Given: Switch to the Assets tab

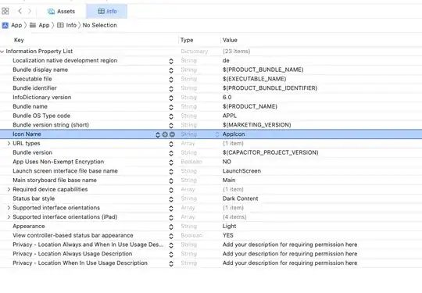Looking at the screenshot, I should pos(62,11).
